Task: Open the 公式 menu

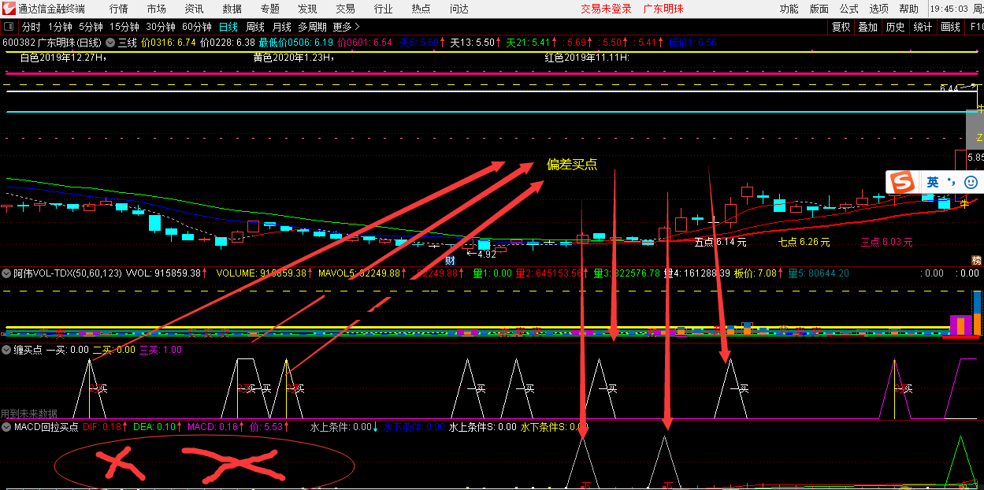Action: (x=848, y=9)
